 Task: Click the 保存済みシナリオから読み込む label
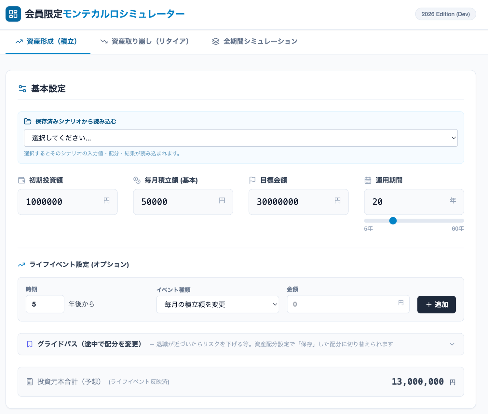(x=76, y=121)
